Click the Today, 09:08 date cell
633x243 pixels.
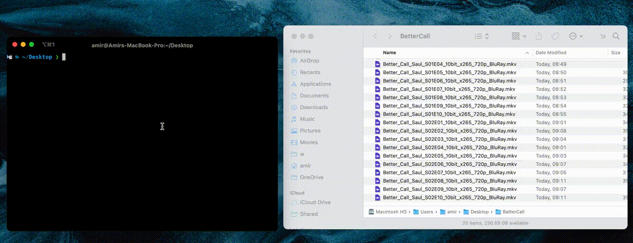click(x=551, y=131)
